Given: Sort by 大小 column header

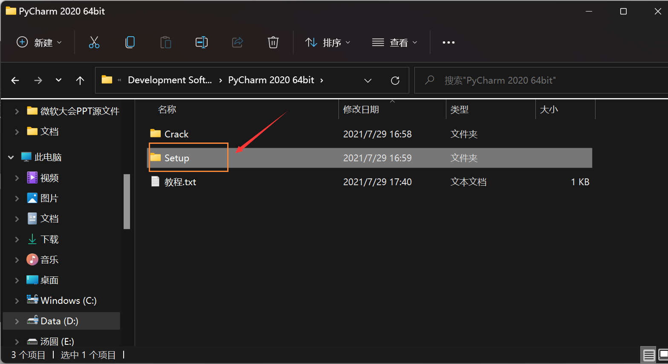Looking at the screenshot, I should (x=549, y=109).
